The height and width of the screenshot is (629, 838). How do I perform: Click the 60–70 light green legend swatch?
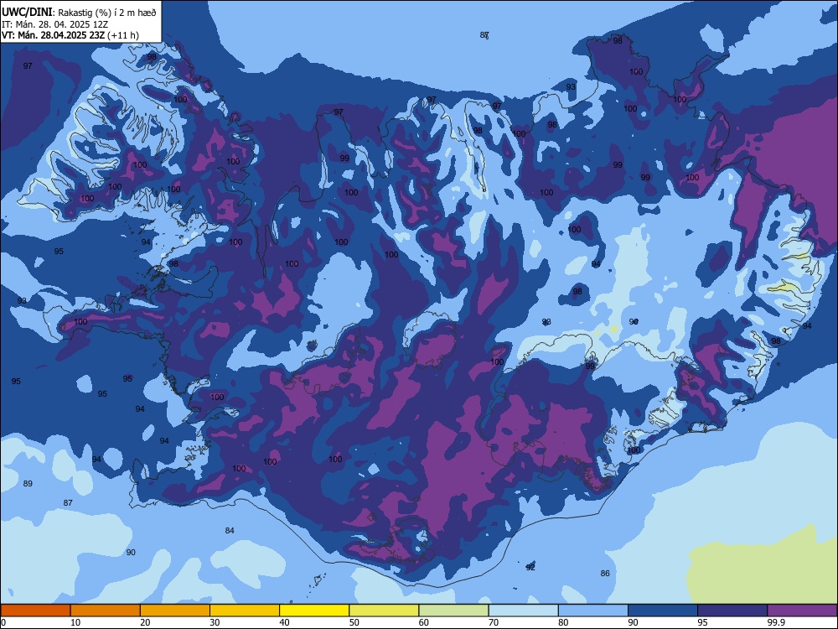453,611
